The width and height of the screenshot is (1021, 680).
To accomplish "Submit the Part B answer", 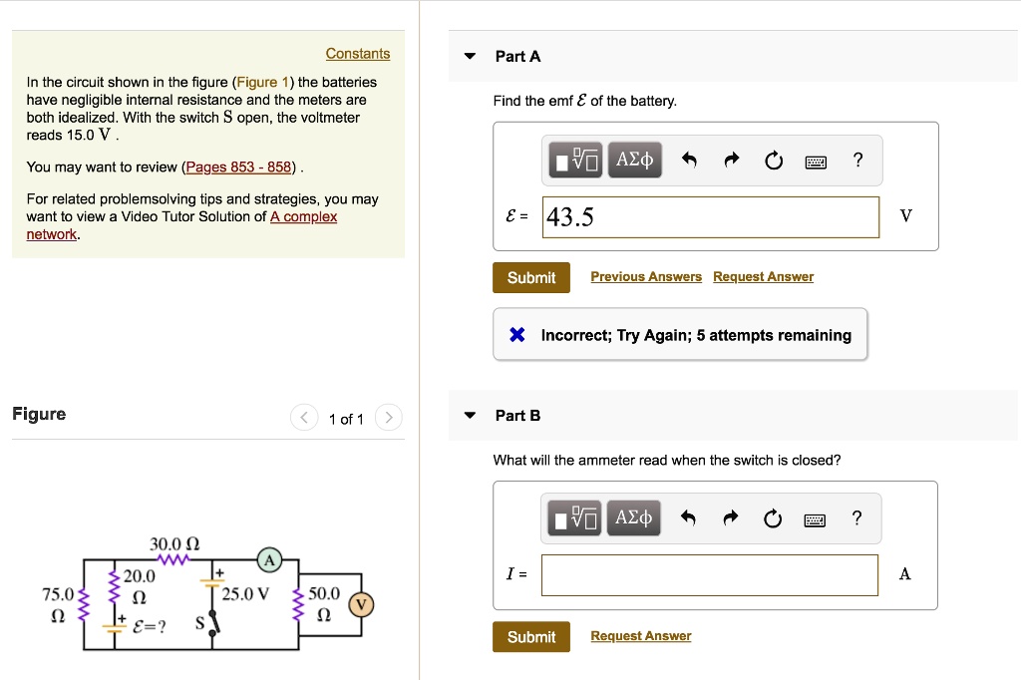I will [x=530, y=637].
